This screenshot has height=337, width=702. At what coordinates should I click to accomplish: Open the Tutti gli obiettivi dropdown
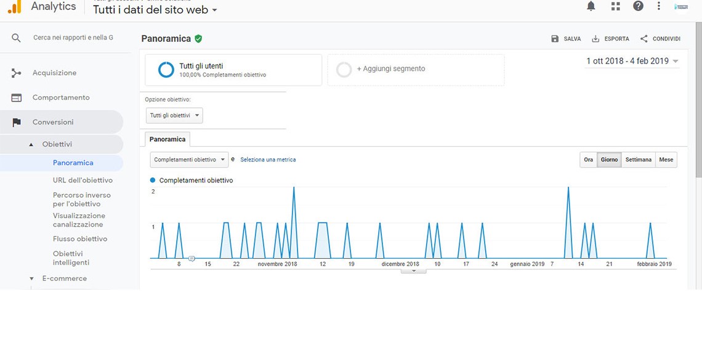tap(174, 116)
